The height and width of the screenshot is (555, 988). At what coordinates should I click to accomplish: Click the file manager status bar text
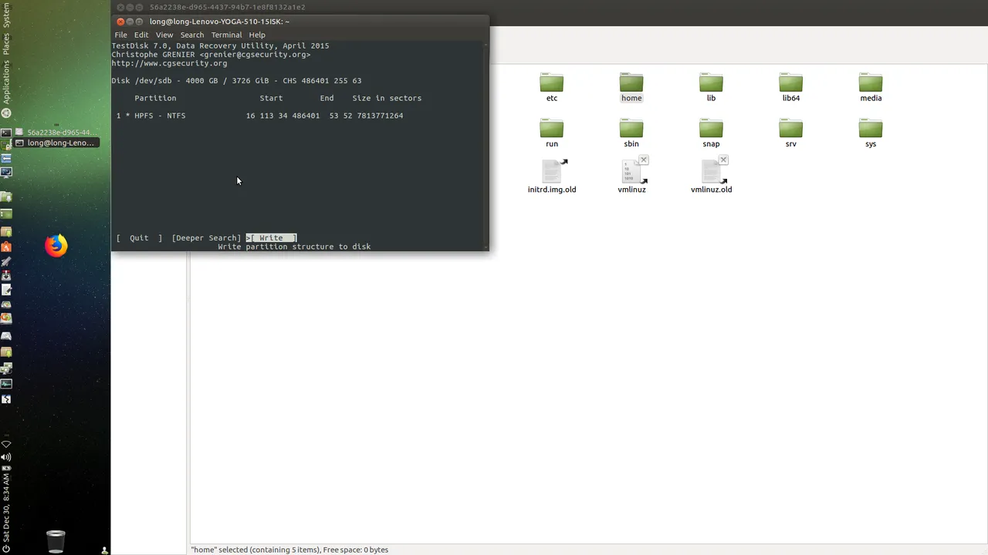pos(290,550)
